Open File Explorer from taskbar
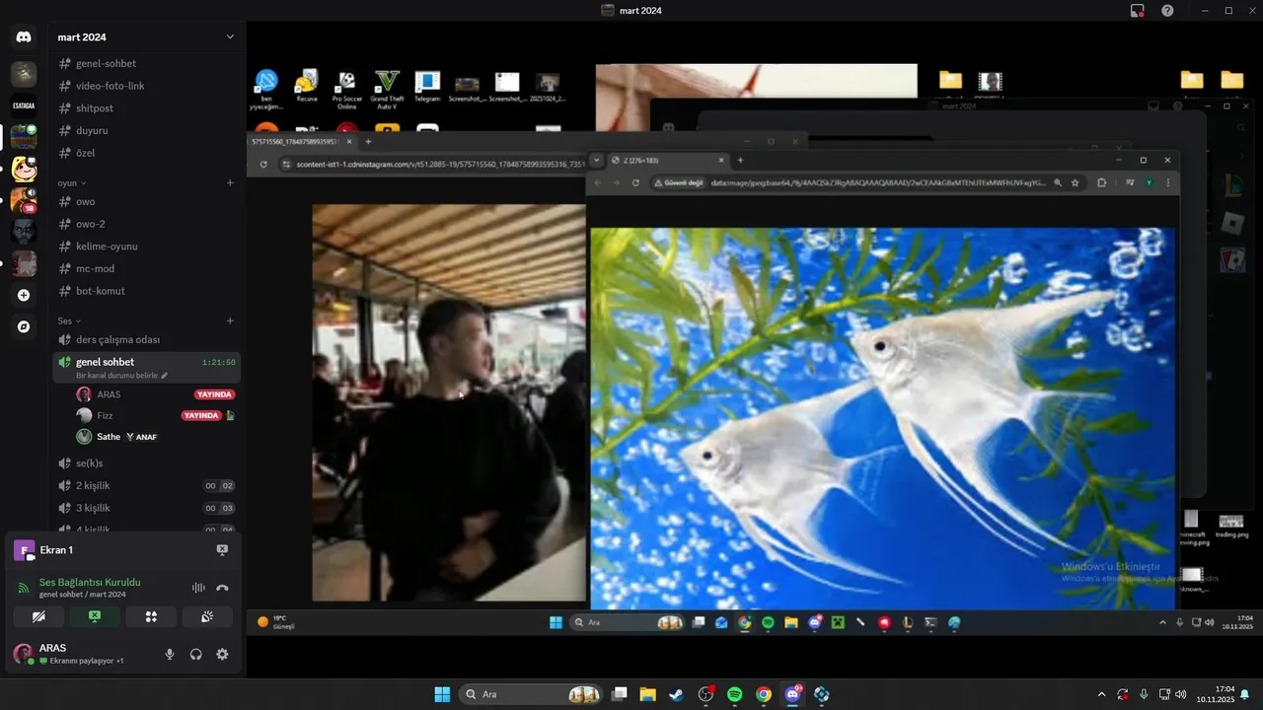Screen dimensions: 1263x710 (647, 694)
